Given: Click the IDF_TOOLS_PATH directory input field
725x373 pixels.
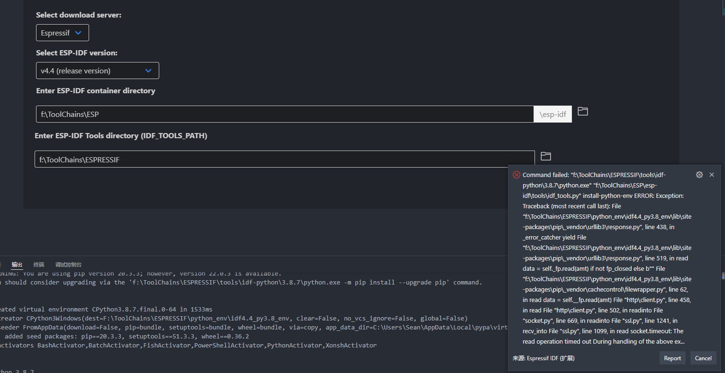Looking at the screenshot, I should click(x=285, y=159).
